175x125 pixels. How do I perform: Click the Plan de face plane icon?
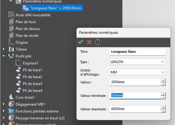click(x=11, y=22)
